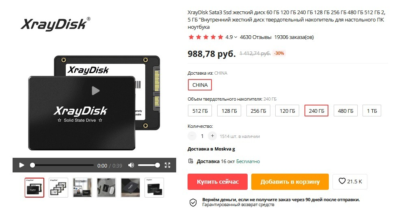Image resolution: width=395 pixels, height=215 pixels.
Task: Click the plus quantity button
Action: pos(212,136)
